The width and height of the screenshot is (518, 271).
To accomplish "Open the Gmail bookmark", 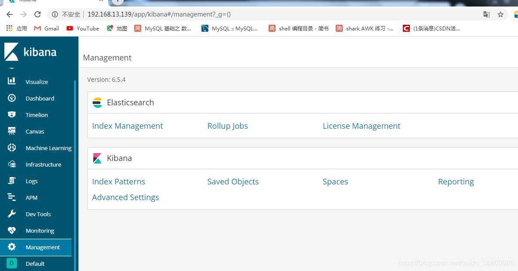I will (47, 28).
